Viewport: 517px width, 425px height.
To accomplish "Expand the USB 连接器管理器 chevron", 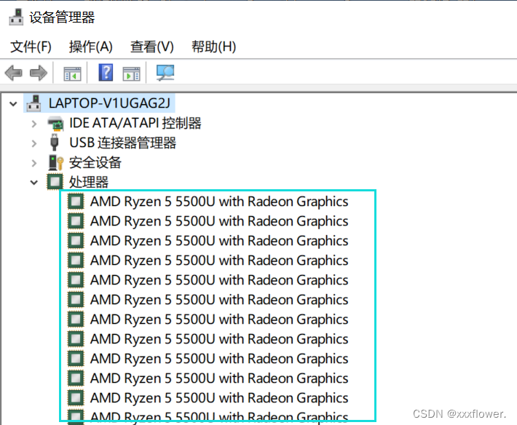I will [34, 143].
